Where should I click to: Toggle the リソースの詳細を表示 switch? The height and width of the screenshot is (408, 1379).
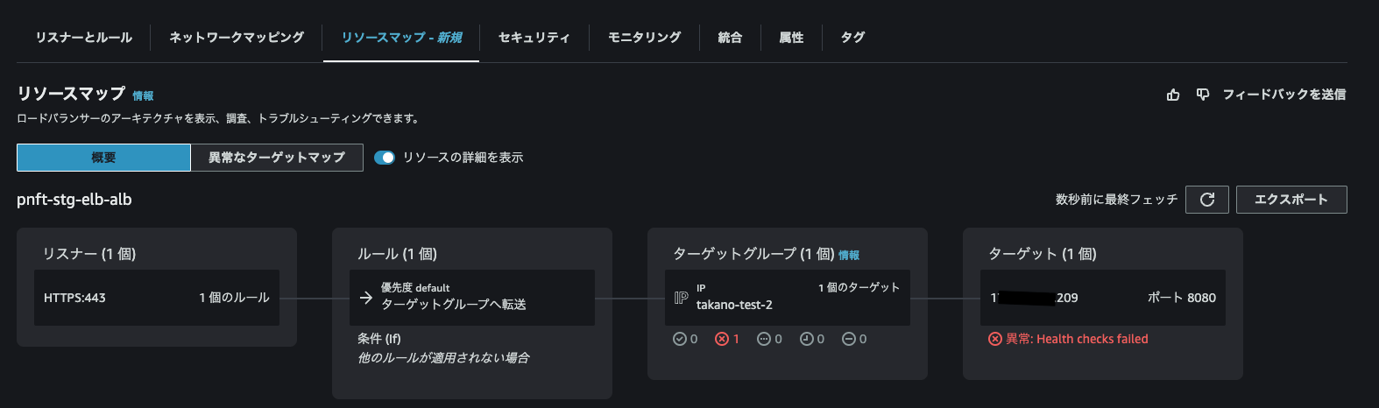(x=385, y=158)
